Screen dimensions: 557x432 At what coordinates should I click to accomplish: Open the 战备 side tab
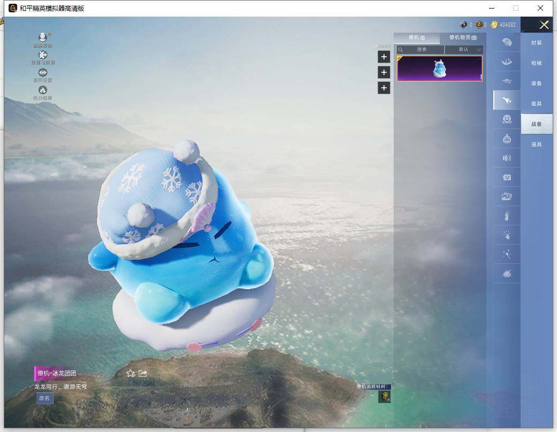tap(537, 124)
